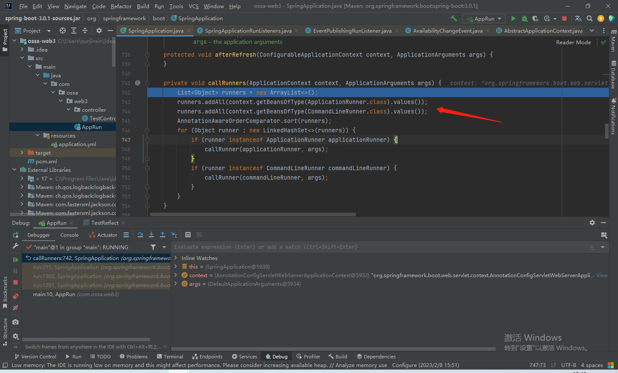Collapse the External Libraries node
The width and height of the screenshot is (618, 373).
[x=14, y=170]
